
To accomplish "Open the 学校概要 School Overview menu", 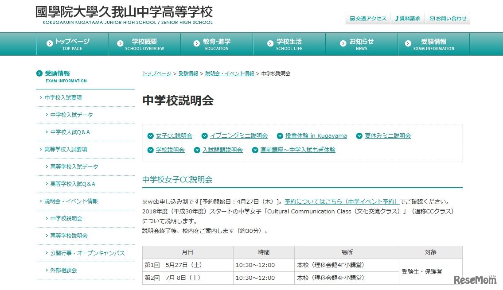I will click(x=144, y=44).
